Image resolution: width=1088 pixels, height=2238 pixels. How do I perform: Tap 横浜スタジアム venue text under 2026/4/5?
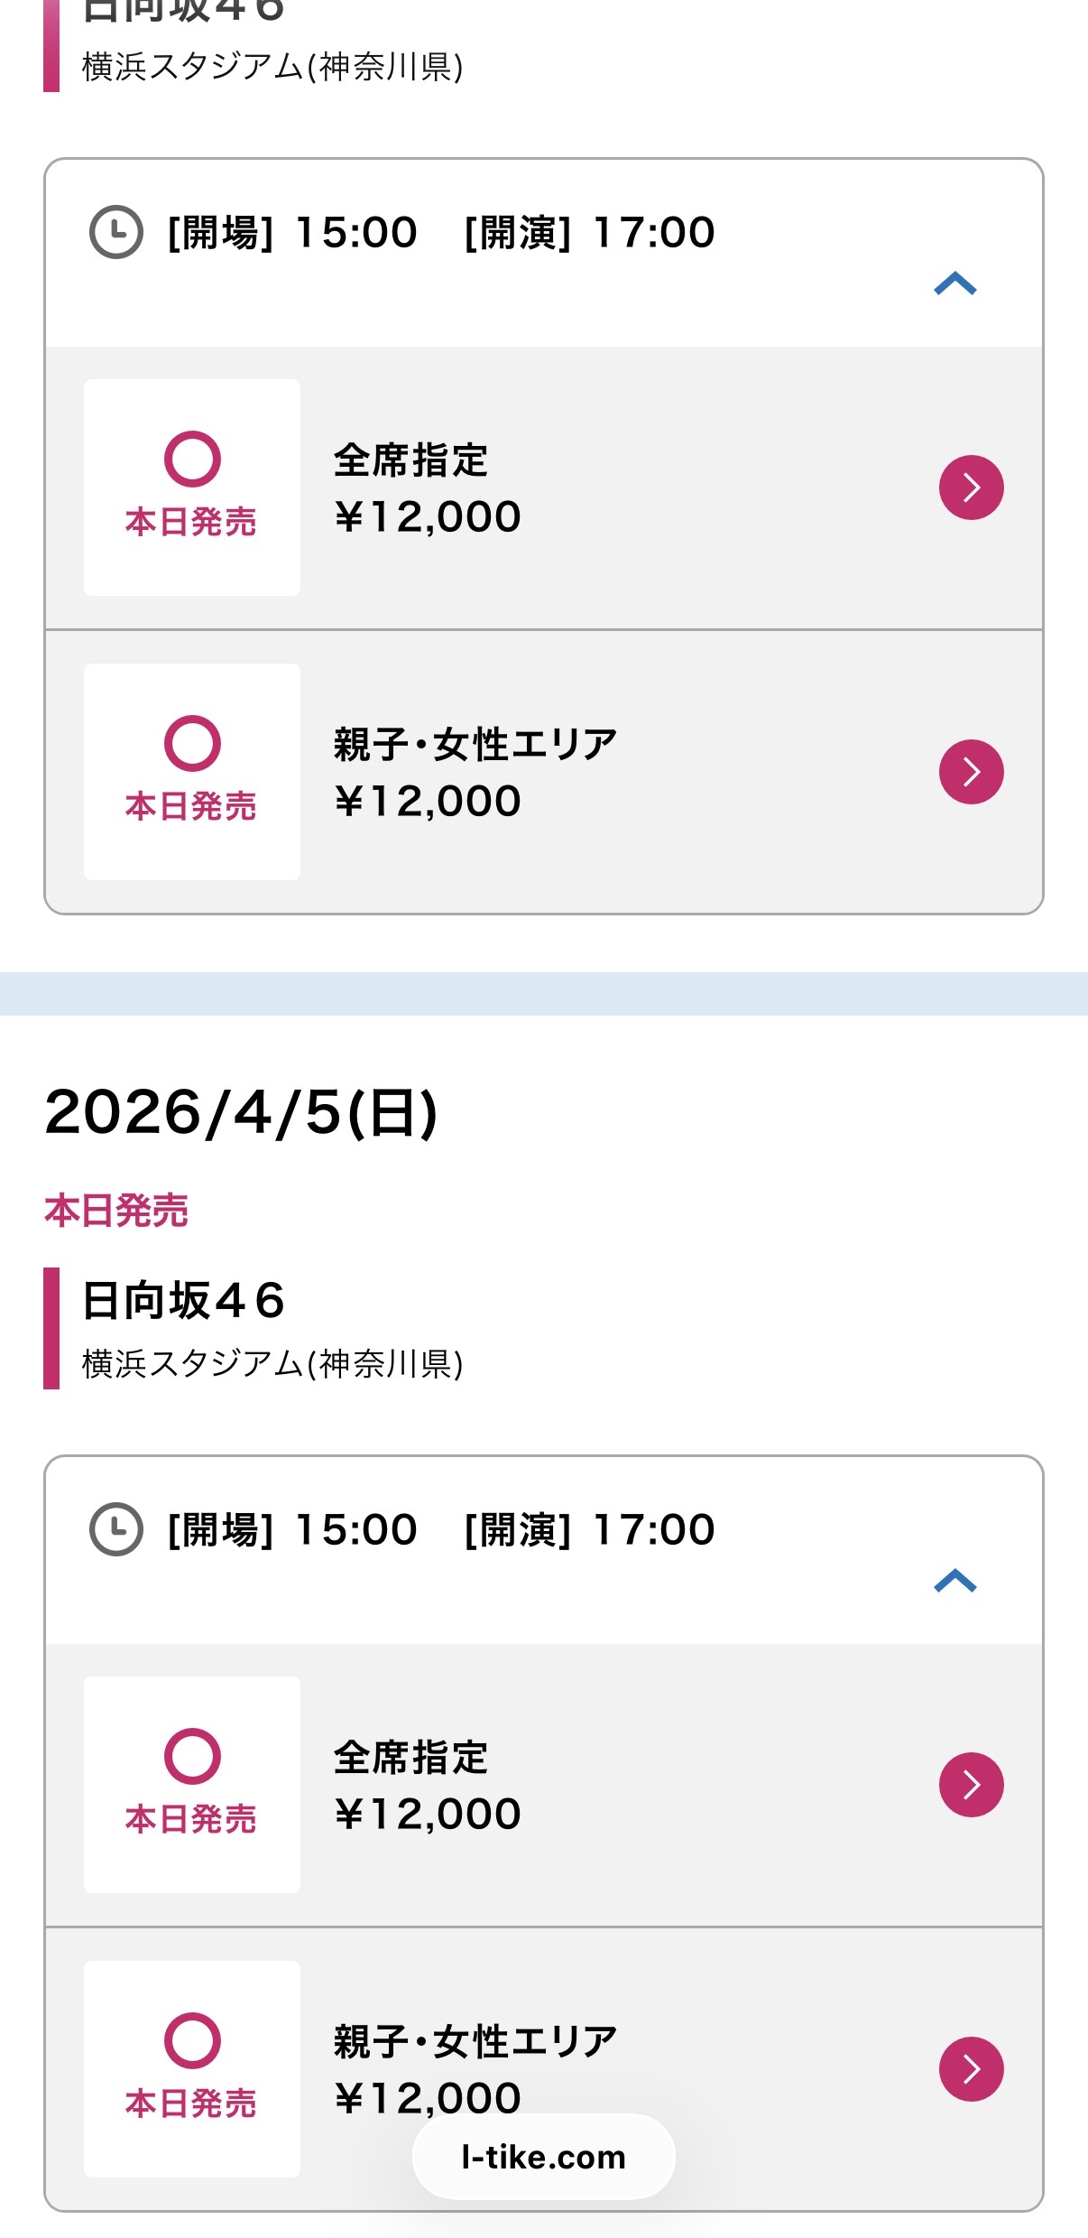click(x=272, y=1363)
